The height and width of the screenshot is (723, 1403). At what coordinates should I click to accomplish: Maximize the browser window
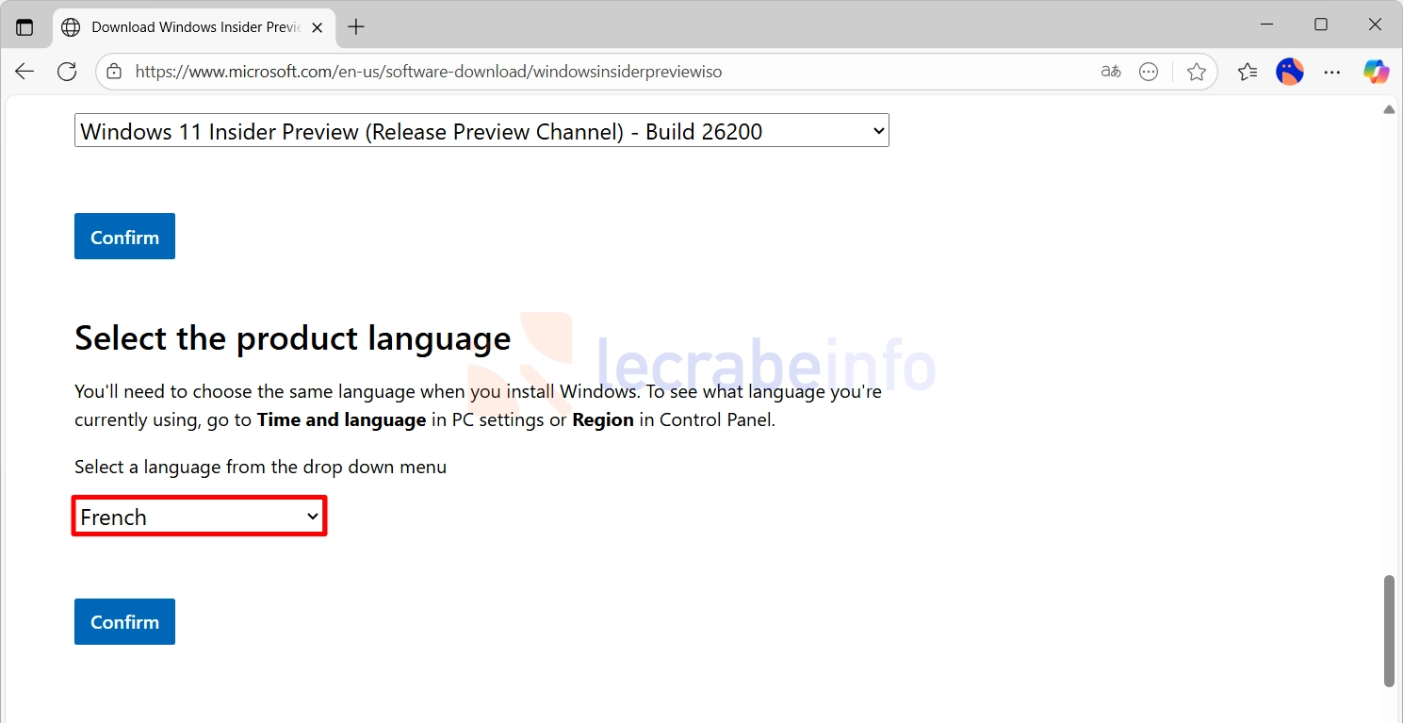1321,25
